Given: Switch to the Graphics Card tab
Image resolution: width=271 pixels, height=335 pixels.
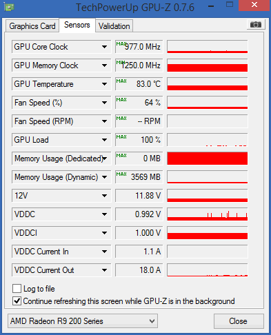Looking at the screenshot, I should (32, 26).
